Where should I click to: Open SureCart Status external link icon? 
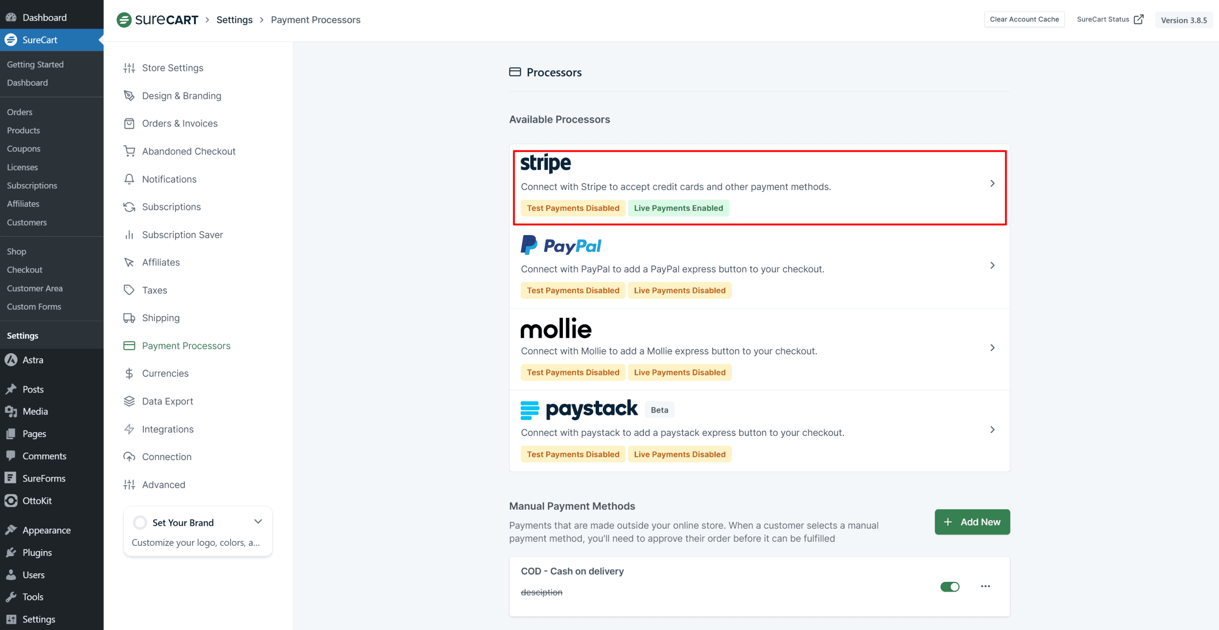pos(1139,20)
